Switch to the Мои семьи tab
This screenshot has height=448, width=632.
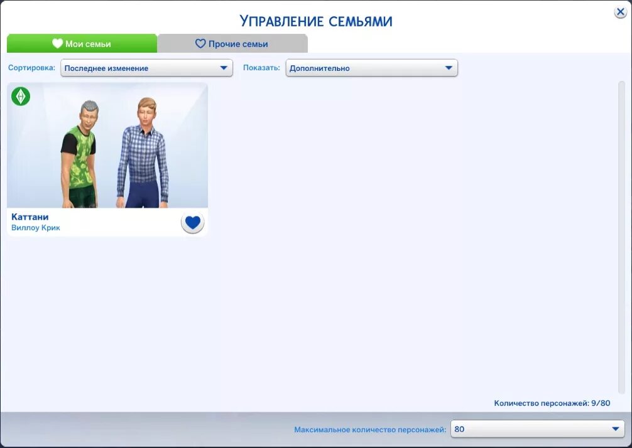pos(82,43)
